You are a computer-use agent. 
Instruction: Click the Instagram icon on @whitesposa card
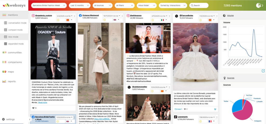(128, 16)
